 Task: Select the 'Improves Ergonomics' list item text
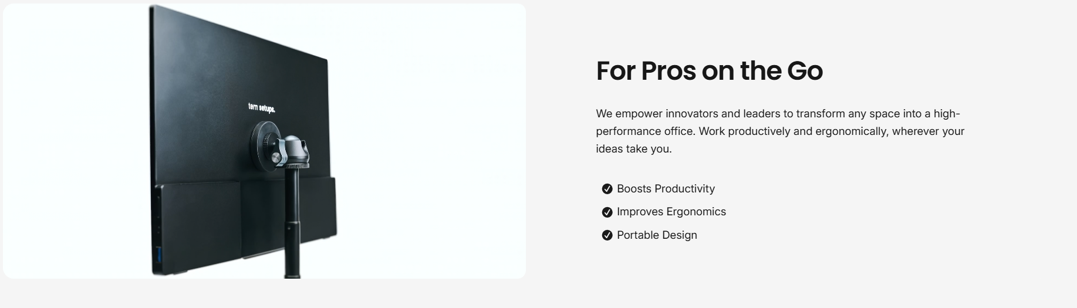(x=671, y=212)
